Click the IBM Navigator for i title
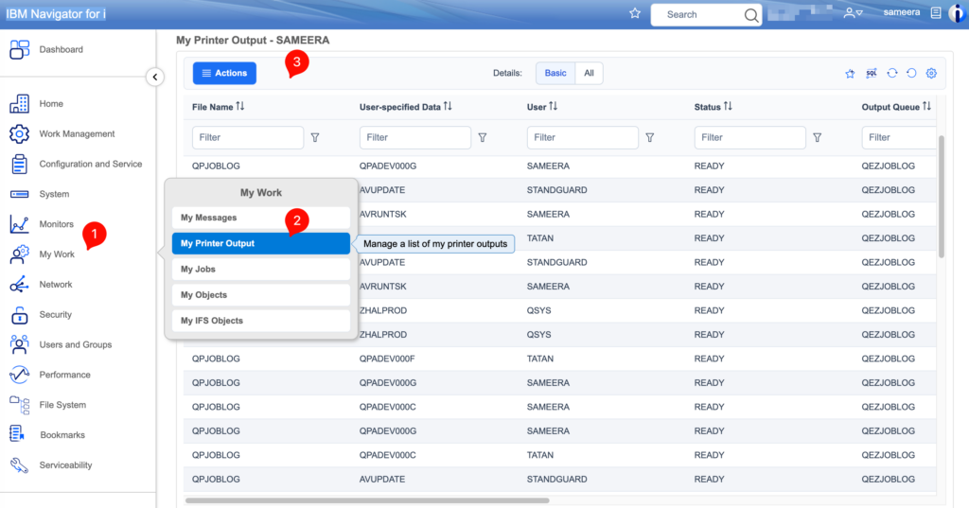The image size is (969, 508). coord(56,14)
